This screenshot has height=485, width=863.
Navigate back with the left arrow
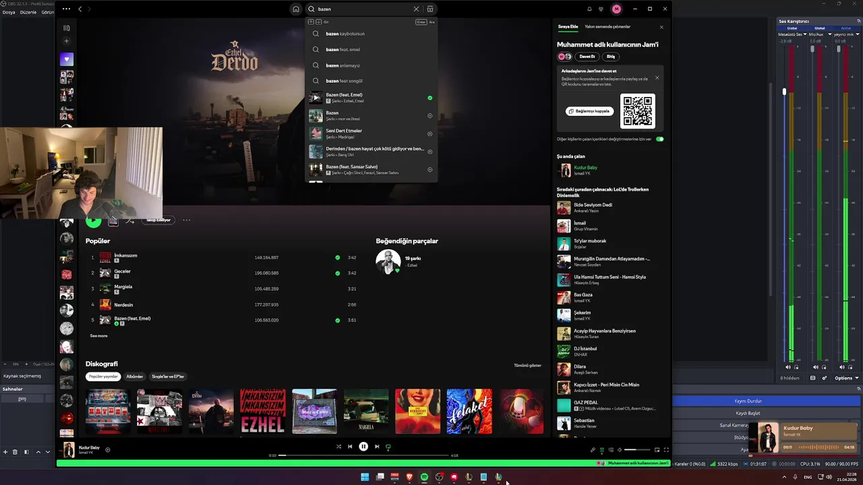[x=80, y=9]
